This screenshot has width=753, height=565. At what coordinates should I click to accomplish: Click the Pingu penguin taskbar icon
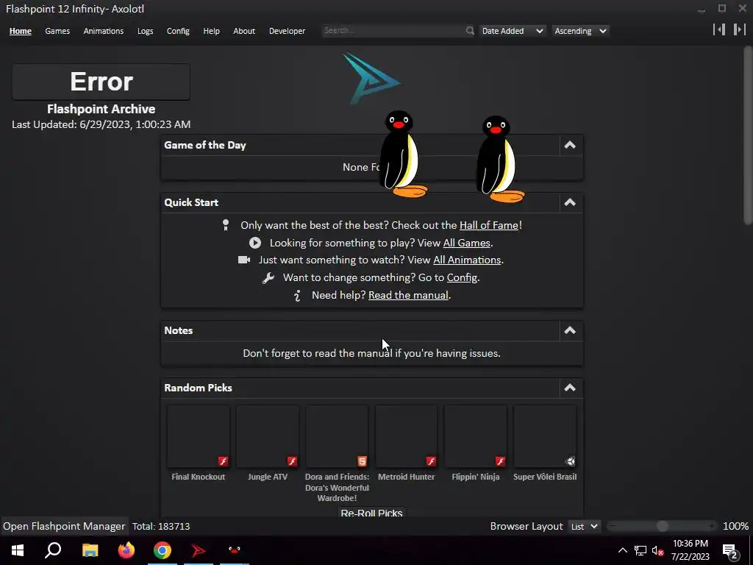[235, 550]
